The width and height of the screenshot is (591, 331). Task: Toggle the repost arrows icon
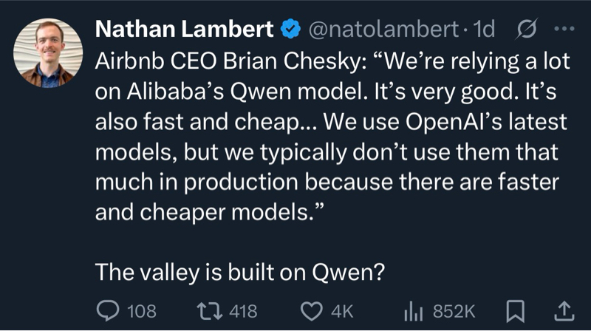coord(212,310)
